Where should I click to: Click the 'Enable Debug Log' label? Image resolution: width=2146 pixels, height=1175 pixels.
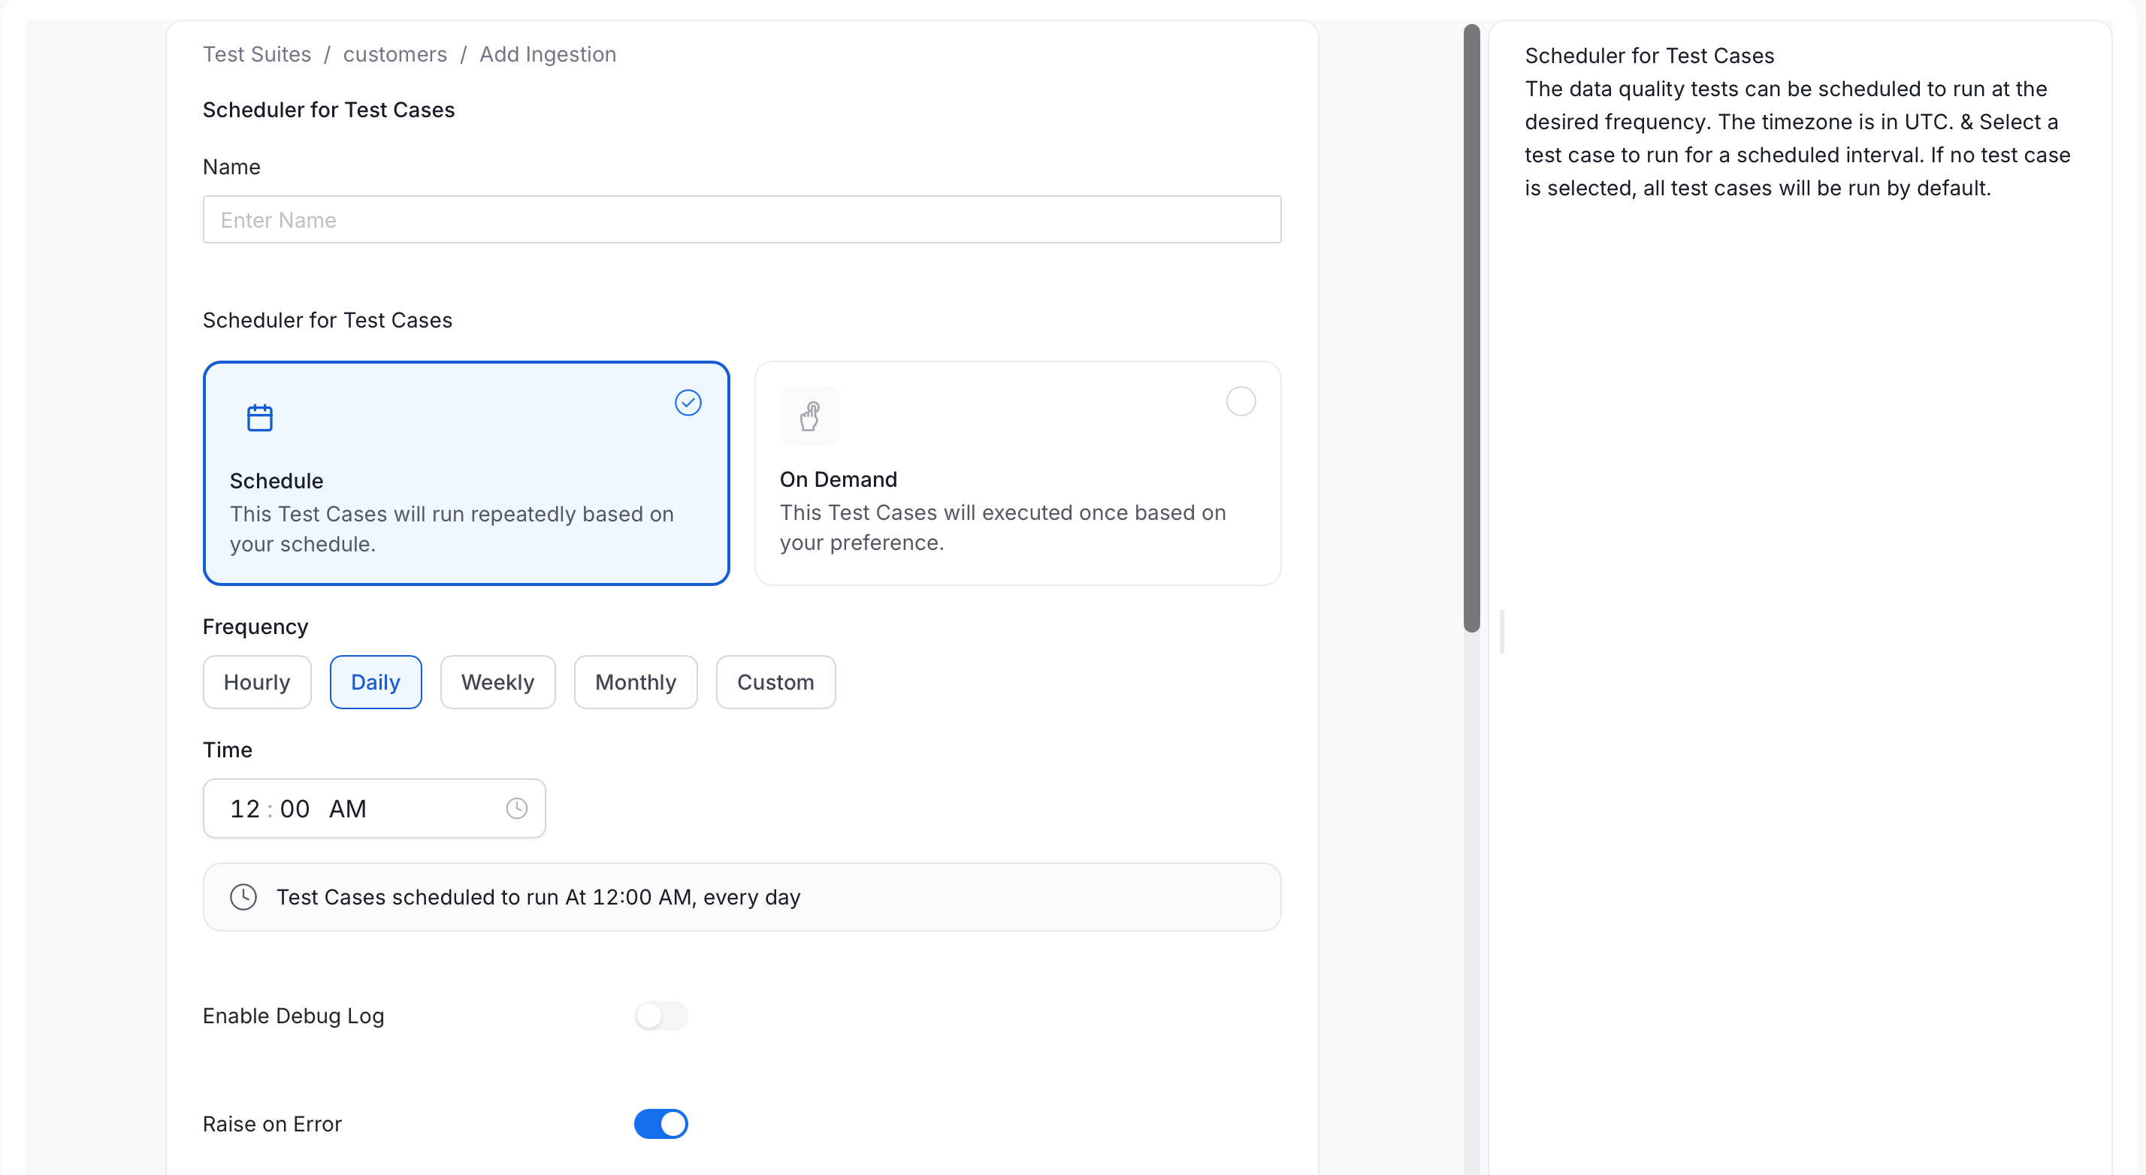(x=293, y=1015)
